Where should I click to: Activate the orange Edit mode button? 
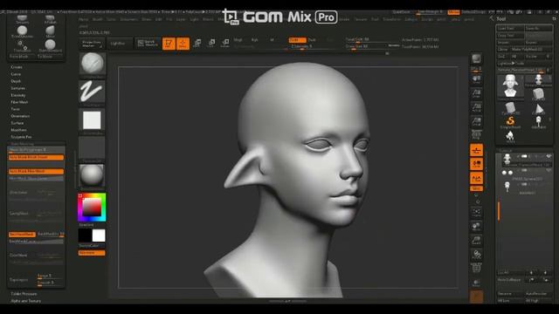(169, 44)
